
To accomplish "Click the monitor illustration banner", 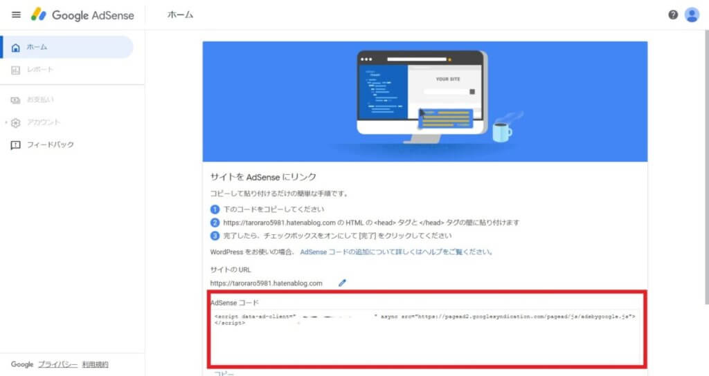I will (x=424, y=102).
